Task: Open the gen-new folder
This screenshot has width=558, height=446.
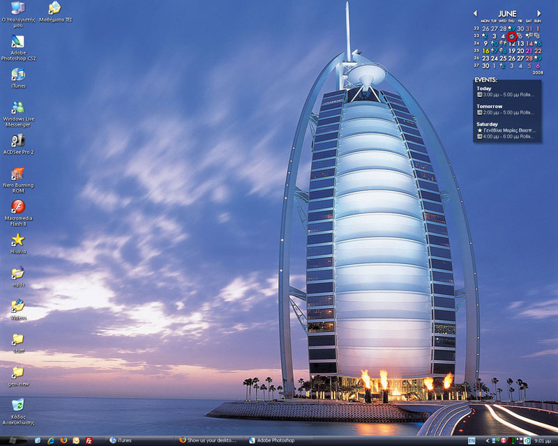Action: pos(18,373)
